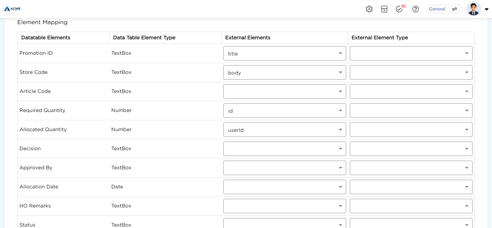Open External Element Type dropdown for Approved By
This screenshot has height=228, width=492.
[411, 168]
